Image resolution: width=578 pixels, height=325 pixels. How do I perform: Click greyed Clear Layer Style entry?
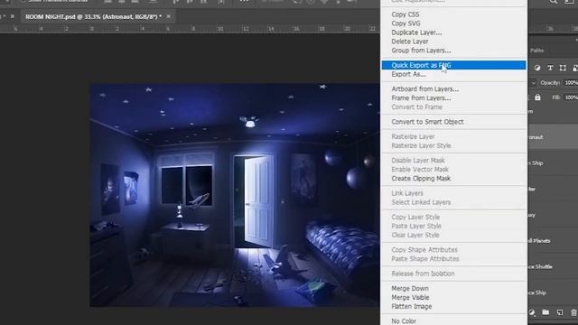pos(415,235)
